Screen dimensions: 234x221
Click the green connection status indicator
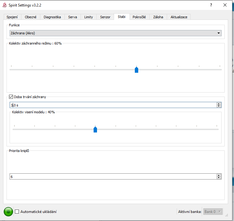point(8,212)
